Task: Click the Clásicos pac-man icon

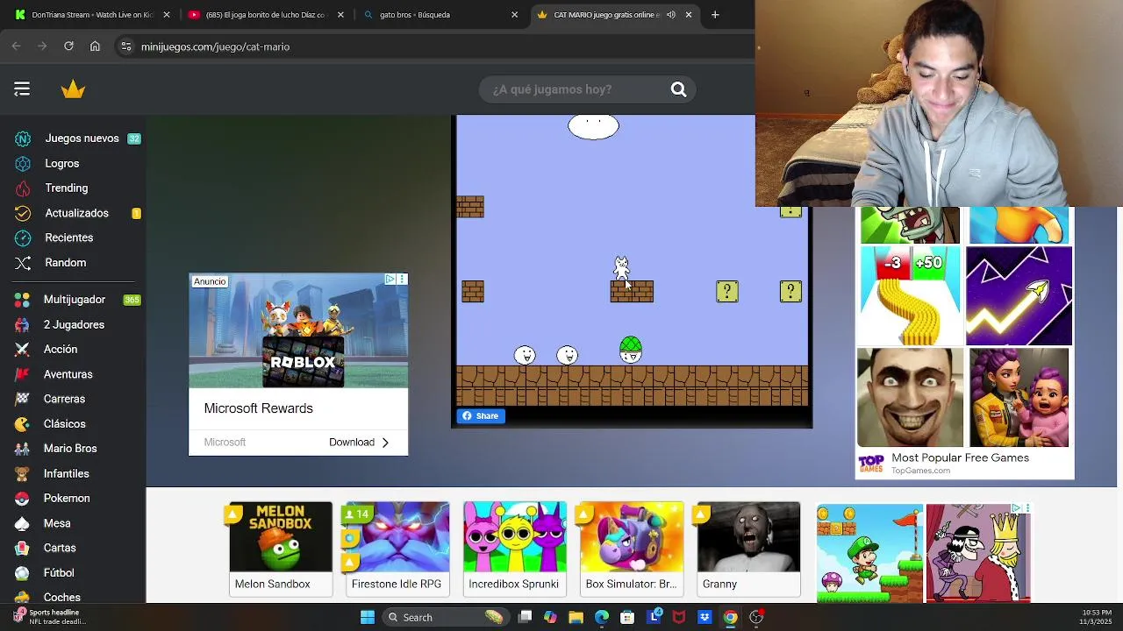Action: pos(23,423)
